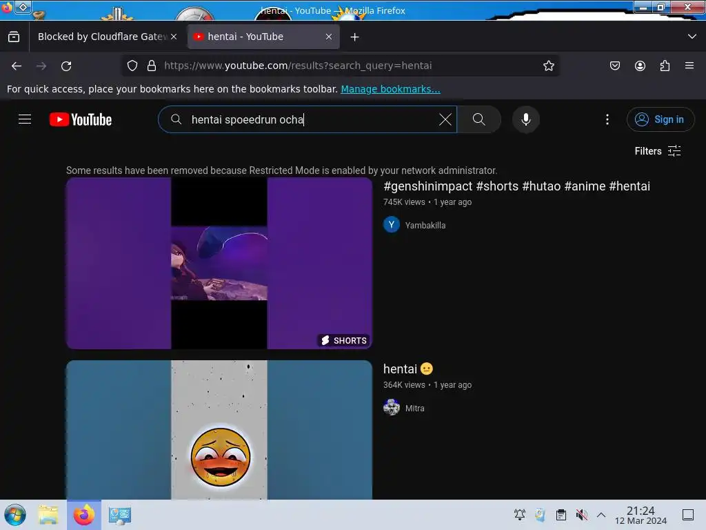Open YouTube settings three-dot menu
The height and width of the screenshot is (530, 706).
[607, 119]
